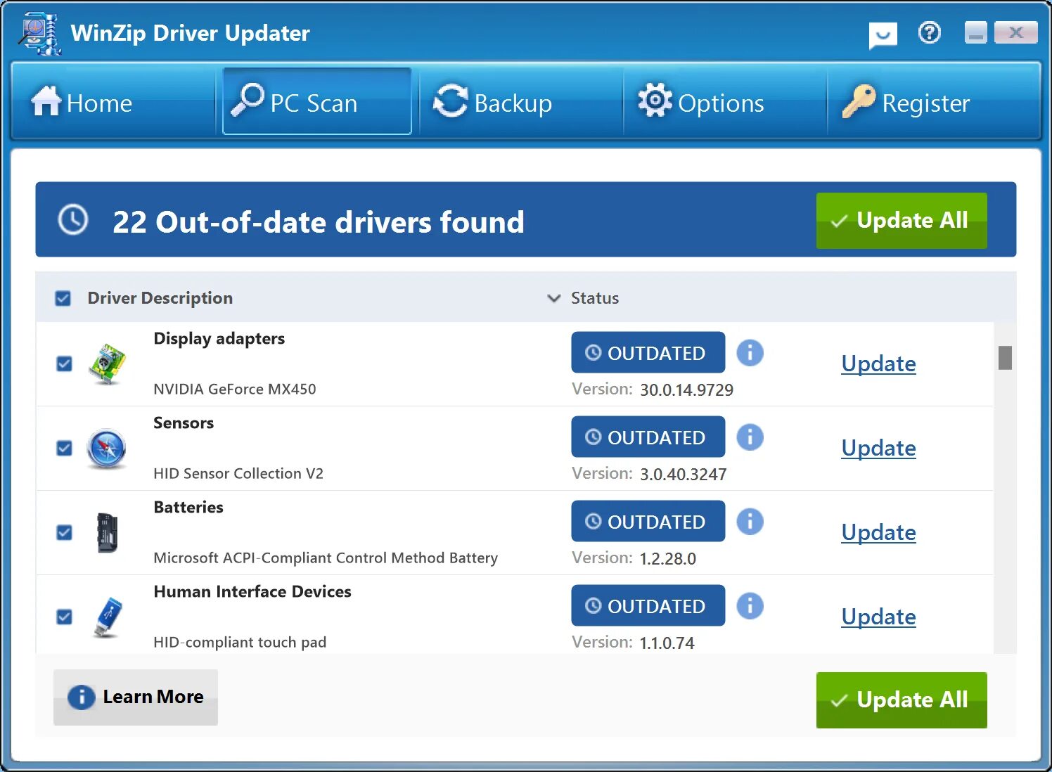Show info for HID-compliant touch pad driver

750,605
